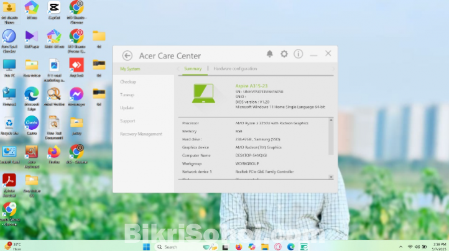Open Recovery Management in the sidebar
449x251 pixels.
(141, 134)
